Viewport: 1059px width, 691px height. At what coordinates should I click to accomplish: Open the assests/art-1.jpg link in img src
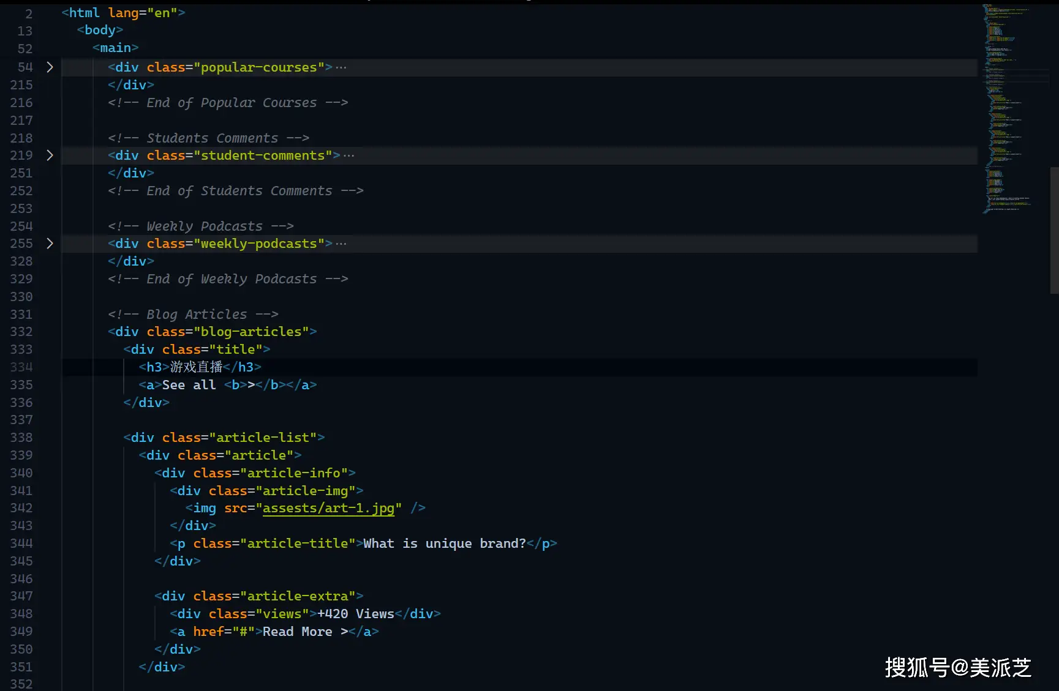(328, 508)
